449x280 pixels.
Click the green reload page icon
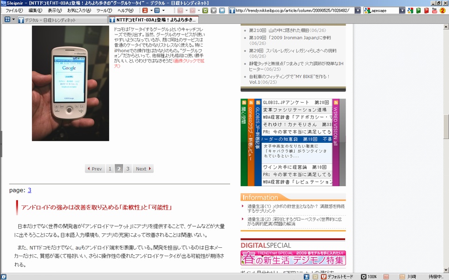click(x=205, y=11)
